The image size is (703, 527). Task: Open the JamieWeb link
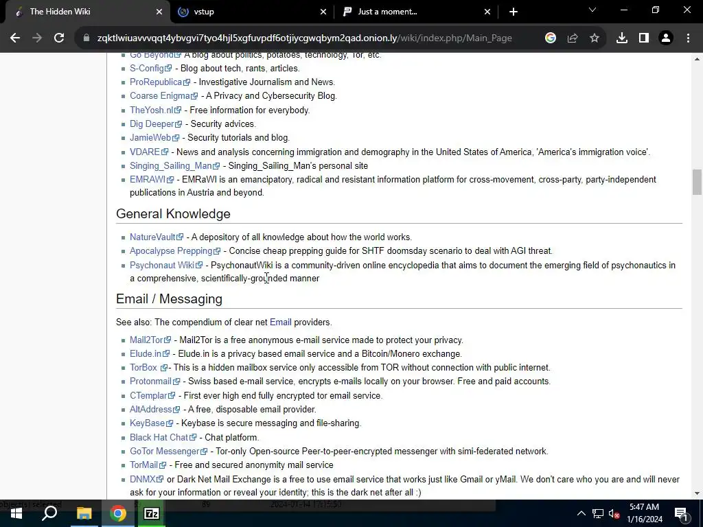[x=154, y=137]
